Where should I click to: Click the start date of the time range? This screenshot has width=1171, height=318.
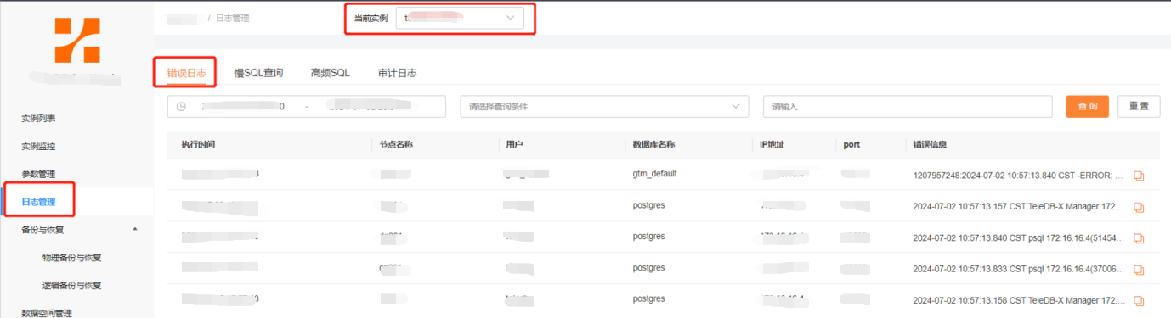point(242,107)
